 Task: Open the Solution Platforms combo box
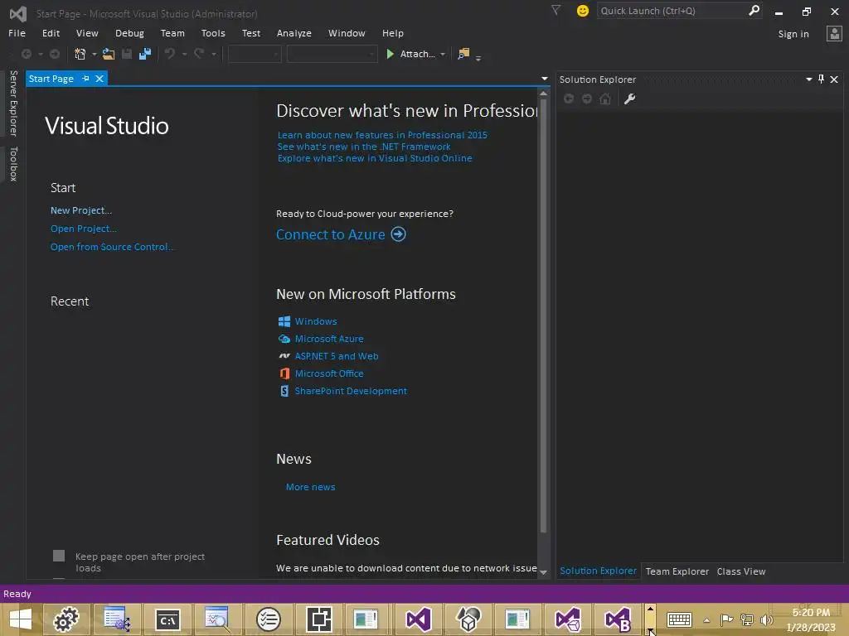(332, 54)
